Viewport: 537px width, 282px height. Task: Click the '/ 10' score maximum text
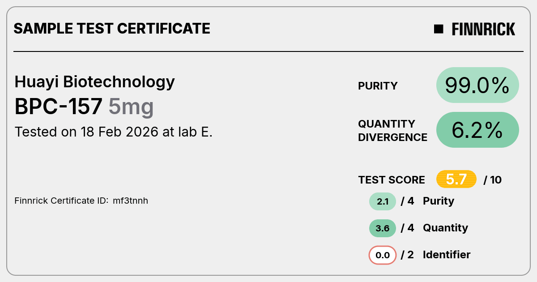(493, 180)
